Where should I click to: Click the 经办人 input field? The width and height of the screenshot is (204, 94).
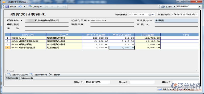click(x=142, y=82)
